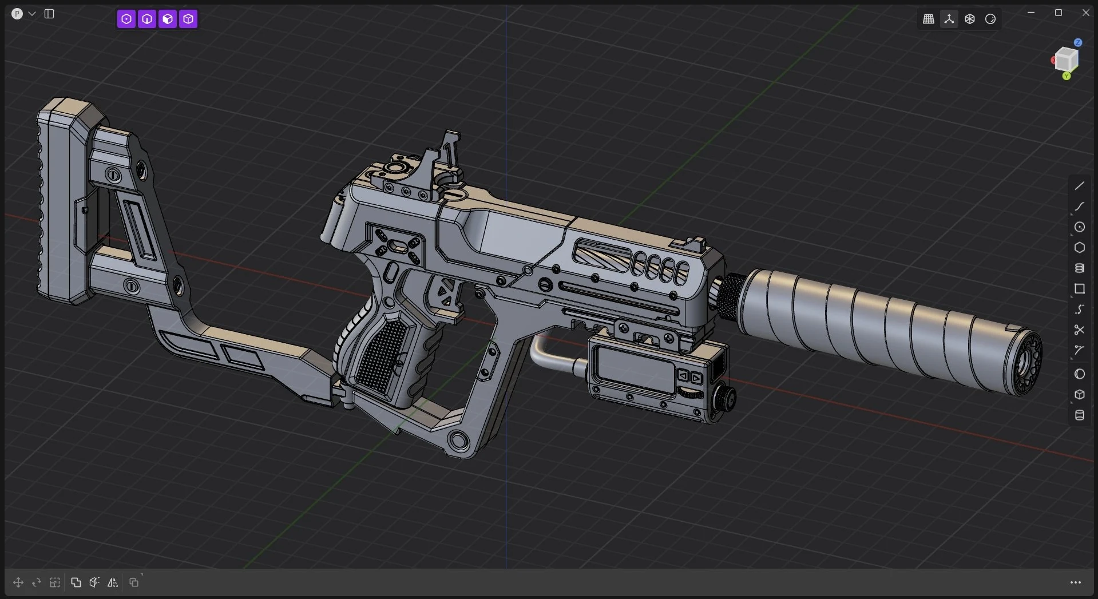1098x599 pixels.
Task: Click the Z axis on the view gizmo
Action: click(1078, 42)
